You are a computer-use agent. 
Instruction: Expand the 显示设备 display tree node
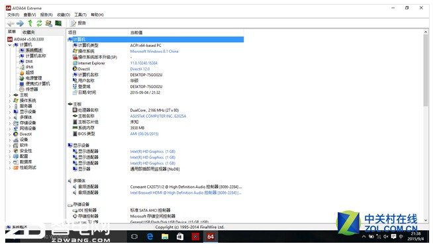coord(10,112)
